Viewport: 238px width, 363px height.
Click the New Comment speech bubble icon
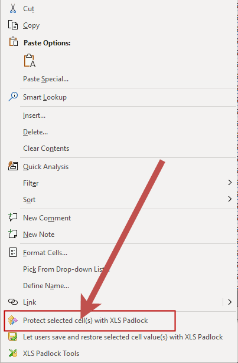13,217
